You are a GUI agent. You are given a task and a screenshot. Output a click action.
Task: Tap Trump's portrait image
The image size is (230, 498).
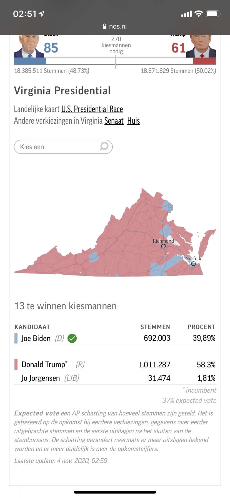tap(201, 46)
